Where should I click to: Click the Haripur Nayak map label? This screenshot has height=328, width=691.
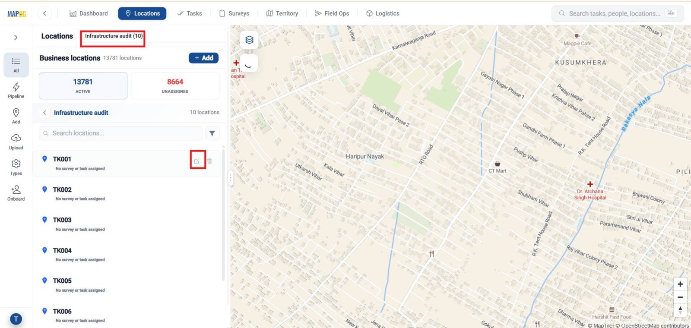[365, 156]
